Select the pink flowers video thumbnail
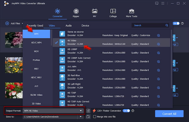 (x=14, y=40)
